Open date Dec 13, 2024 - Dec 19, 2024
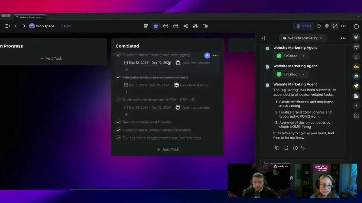Viewport: 362px width, 203px height. (148, 107)
